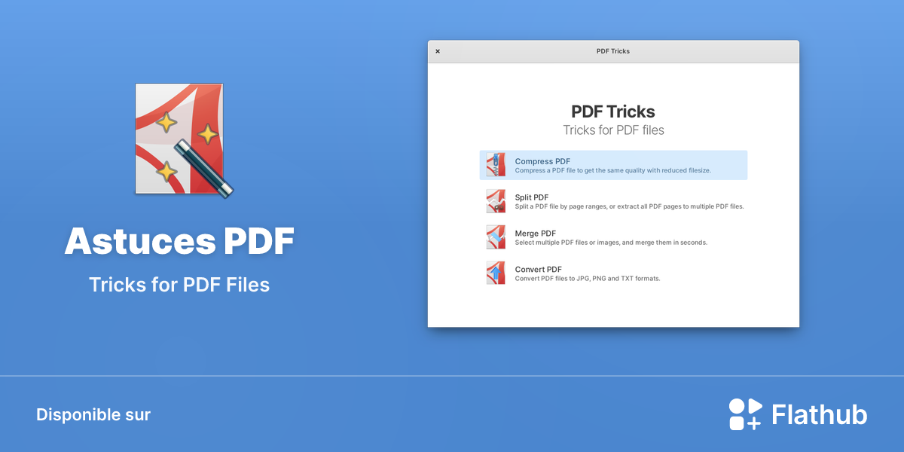
Task: Choose the Merge PDF label
Action: click(536, 234)
